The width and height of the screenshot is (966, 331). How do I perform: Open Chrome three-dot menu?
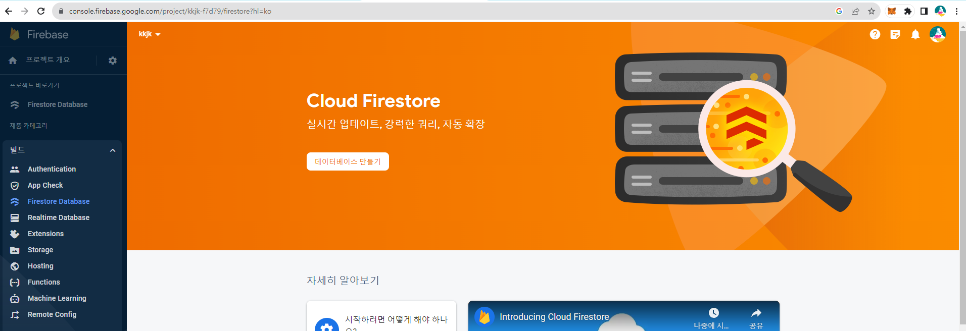point(956,11)
